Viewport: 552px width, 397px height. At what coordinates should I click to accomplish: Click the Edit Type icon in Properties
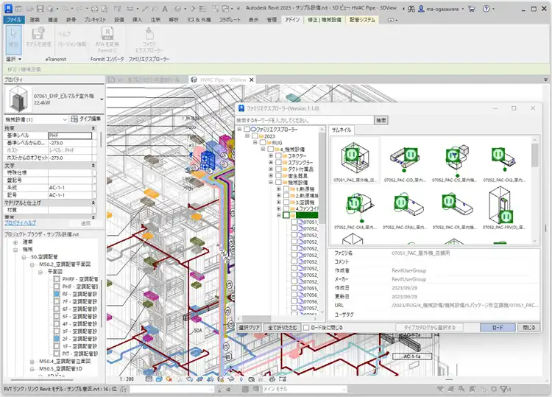[74, 119]
